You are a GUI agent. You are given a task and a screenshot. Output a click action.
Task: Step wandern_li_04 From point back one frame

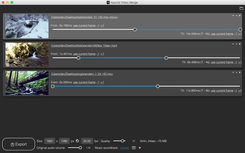98,82
